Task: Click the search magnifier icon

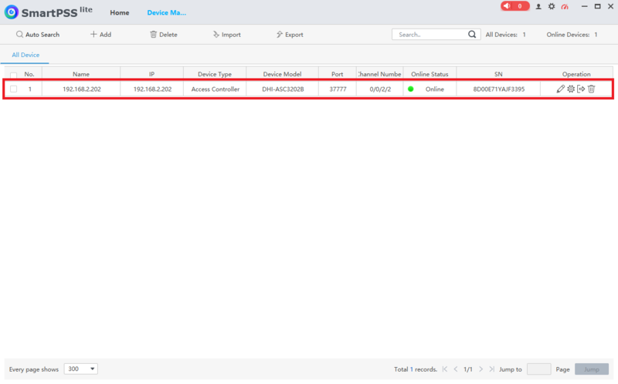Action: tap(472, 34)
